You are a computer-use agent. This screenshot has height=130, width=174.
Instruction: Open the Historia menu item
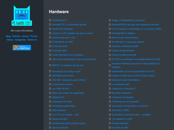16,36
